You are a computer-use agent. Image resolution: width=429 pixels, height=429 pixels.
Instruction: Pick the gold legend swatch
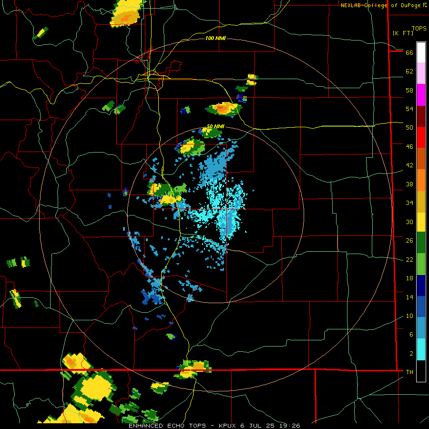coord(421,202)
